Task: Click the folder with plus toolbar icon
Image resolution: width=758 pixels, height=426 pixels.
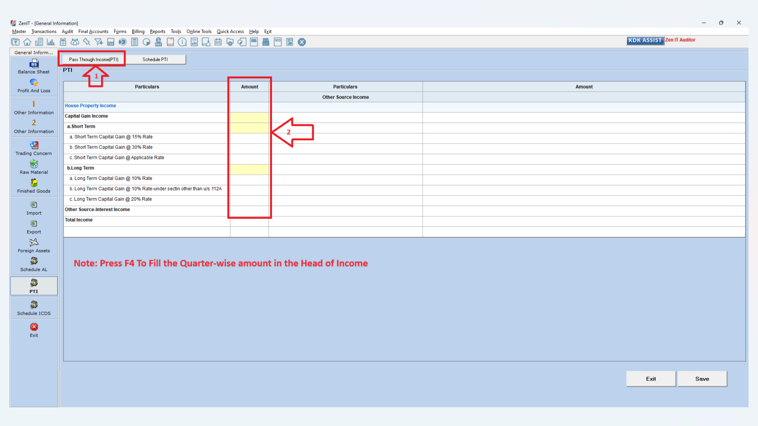Action: [230, 42]
